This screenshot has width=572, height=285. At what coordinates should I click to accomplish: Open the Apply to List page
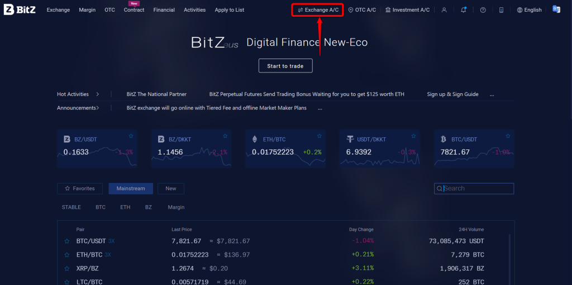point(230,10)
